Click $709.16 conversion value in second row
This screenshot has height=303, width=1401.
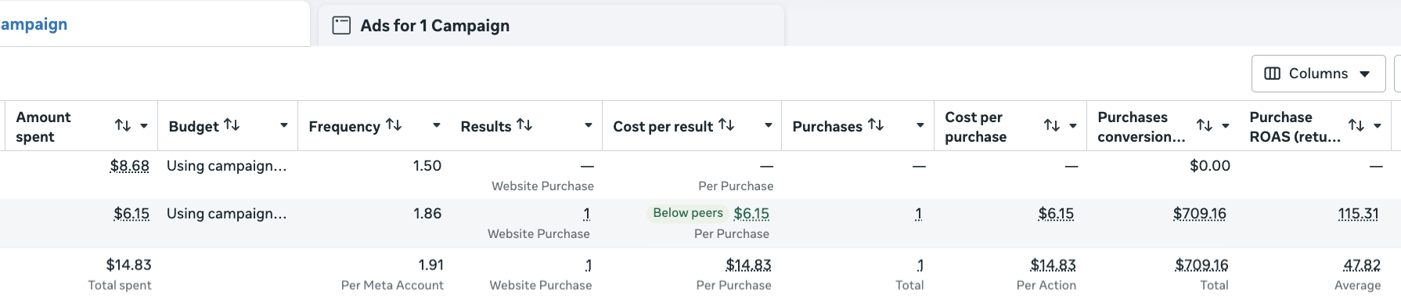point(1200,214)
